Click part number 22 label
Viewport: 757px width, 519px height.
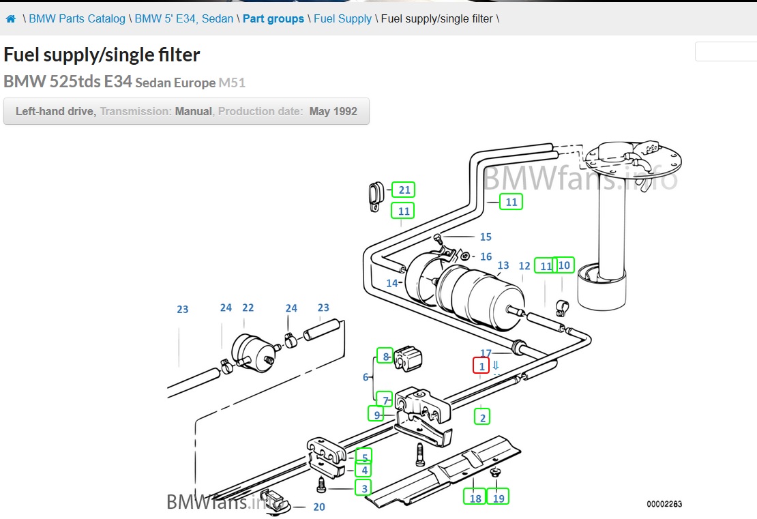pyautogui.click(x=248, y=308)
